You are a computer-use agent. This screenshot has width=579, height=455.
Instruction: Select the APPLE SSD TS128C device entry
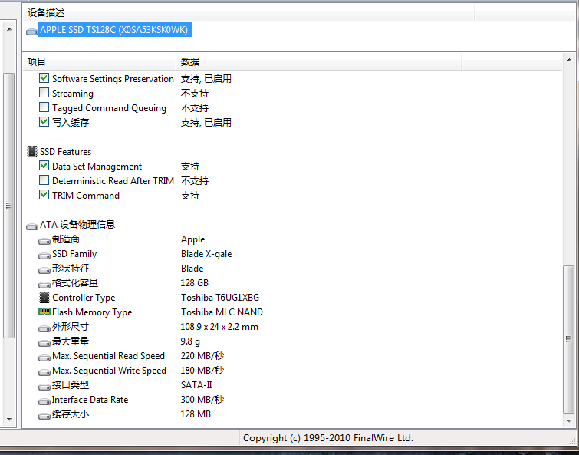pyautogui.click(x=113, y=30)
